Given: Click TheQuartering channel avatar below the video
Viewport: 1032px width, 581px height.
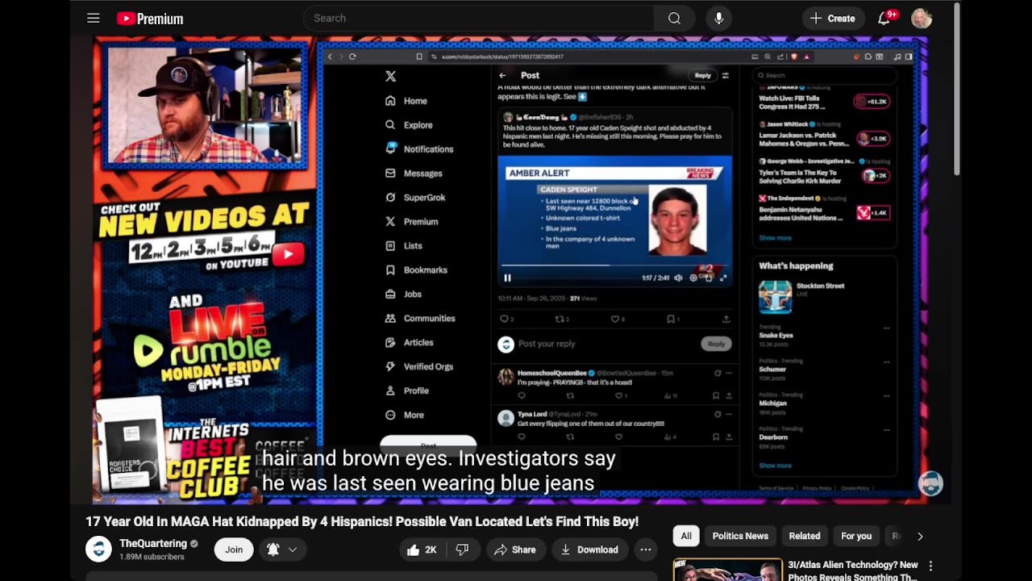Looking at the screenshot, I should pos(98,550).
